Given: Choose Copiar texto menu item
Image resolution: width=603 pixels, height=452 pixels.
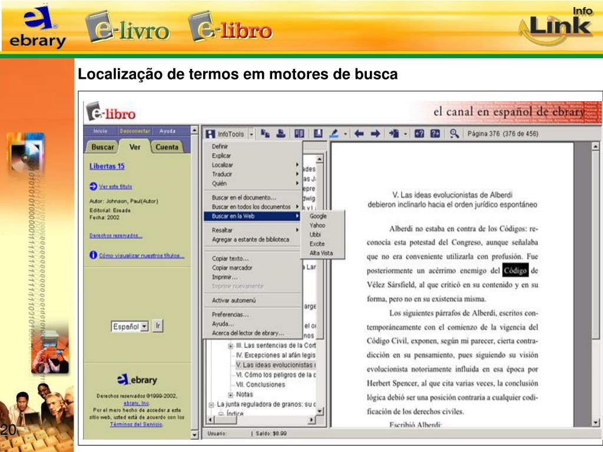Looking at the screenshot, I should [253, 259].
